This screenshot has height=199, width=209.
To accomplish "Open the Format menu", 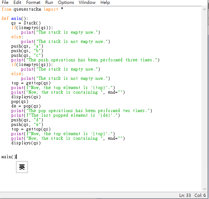I will [33, 2].
